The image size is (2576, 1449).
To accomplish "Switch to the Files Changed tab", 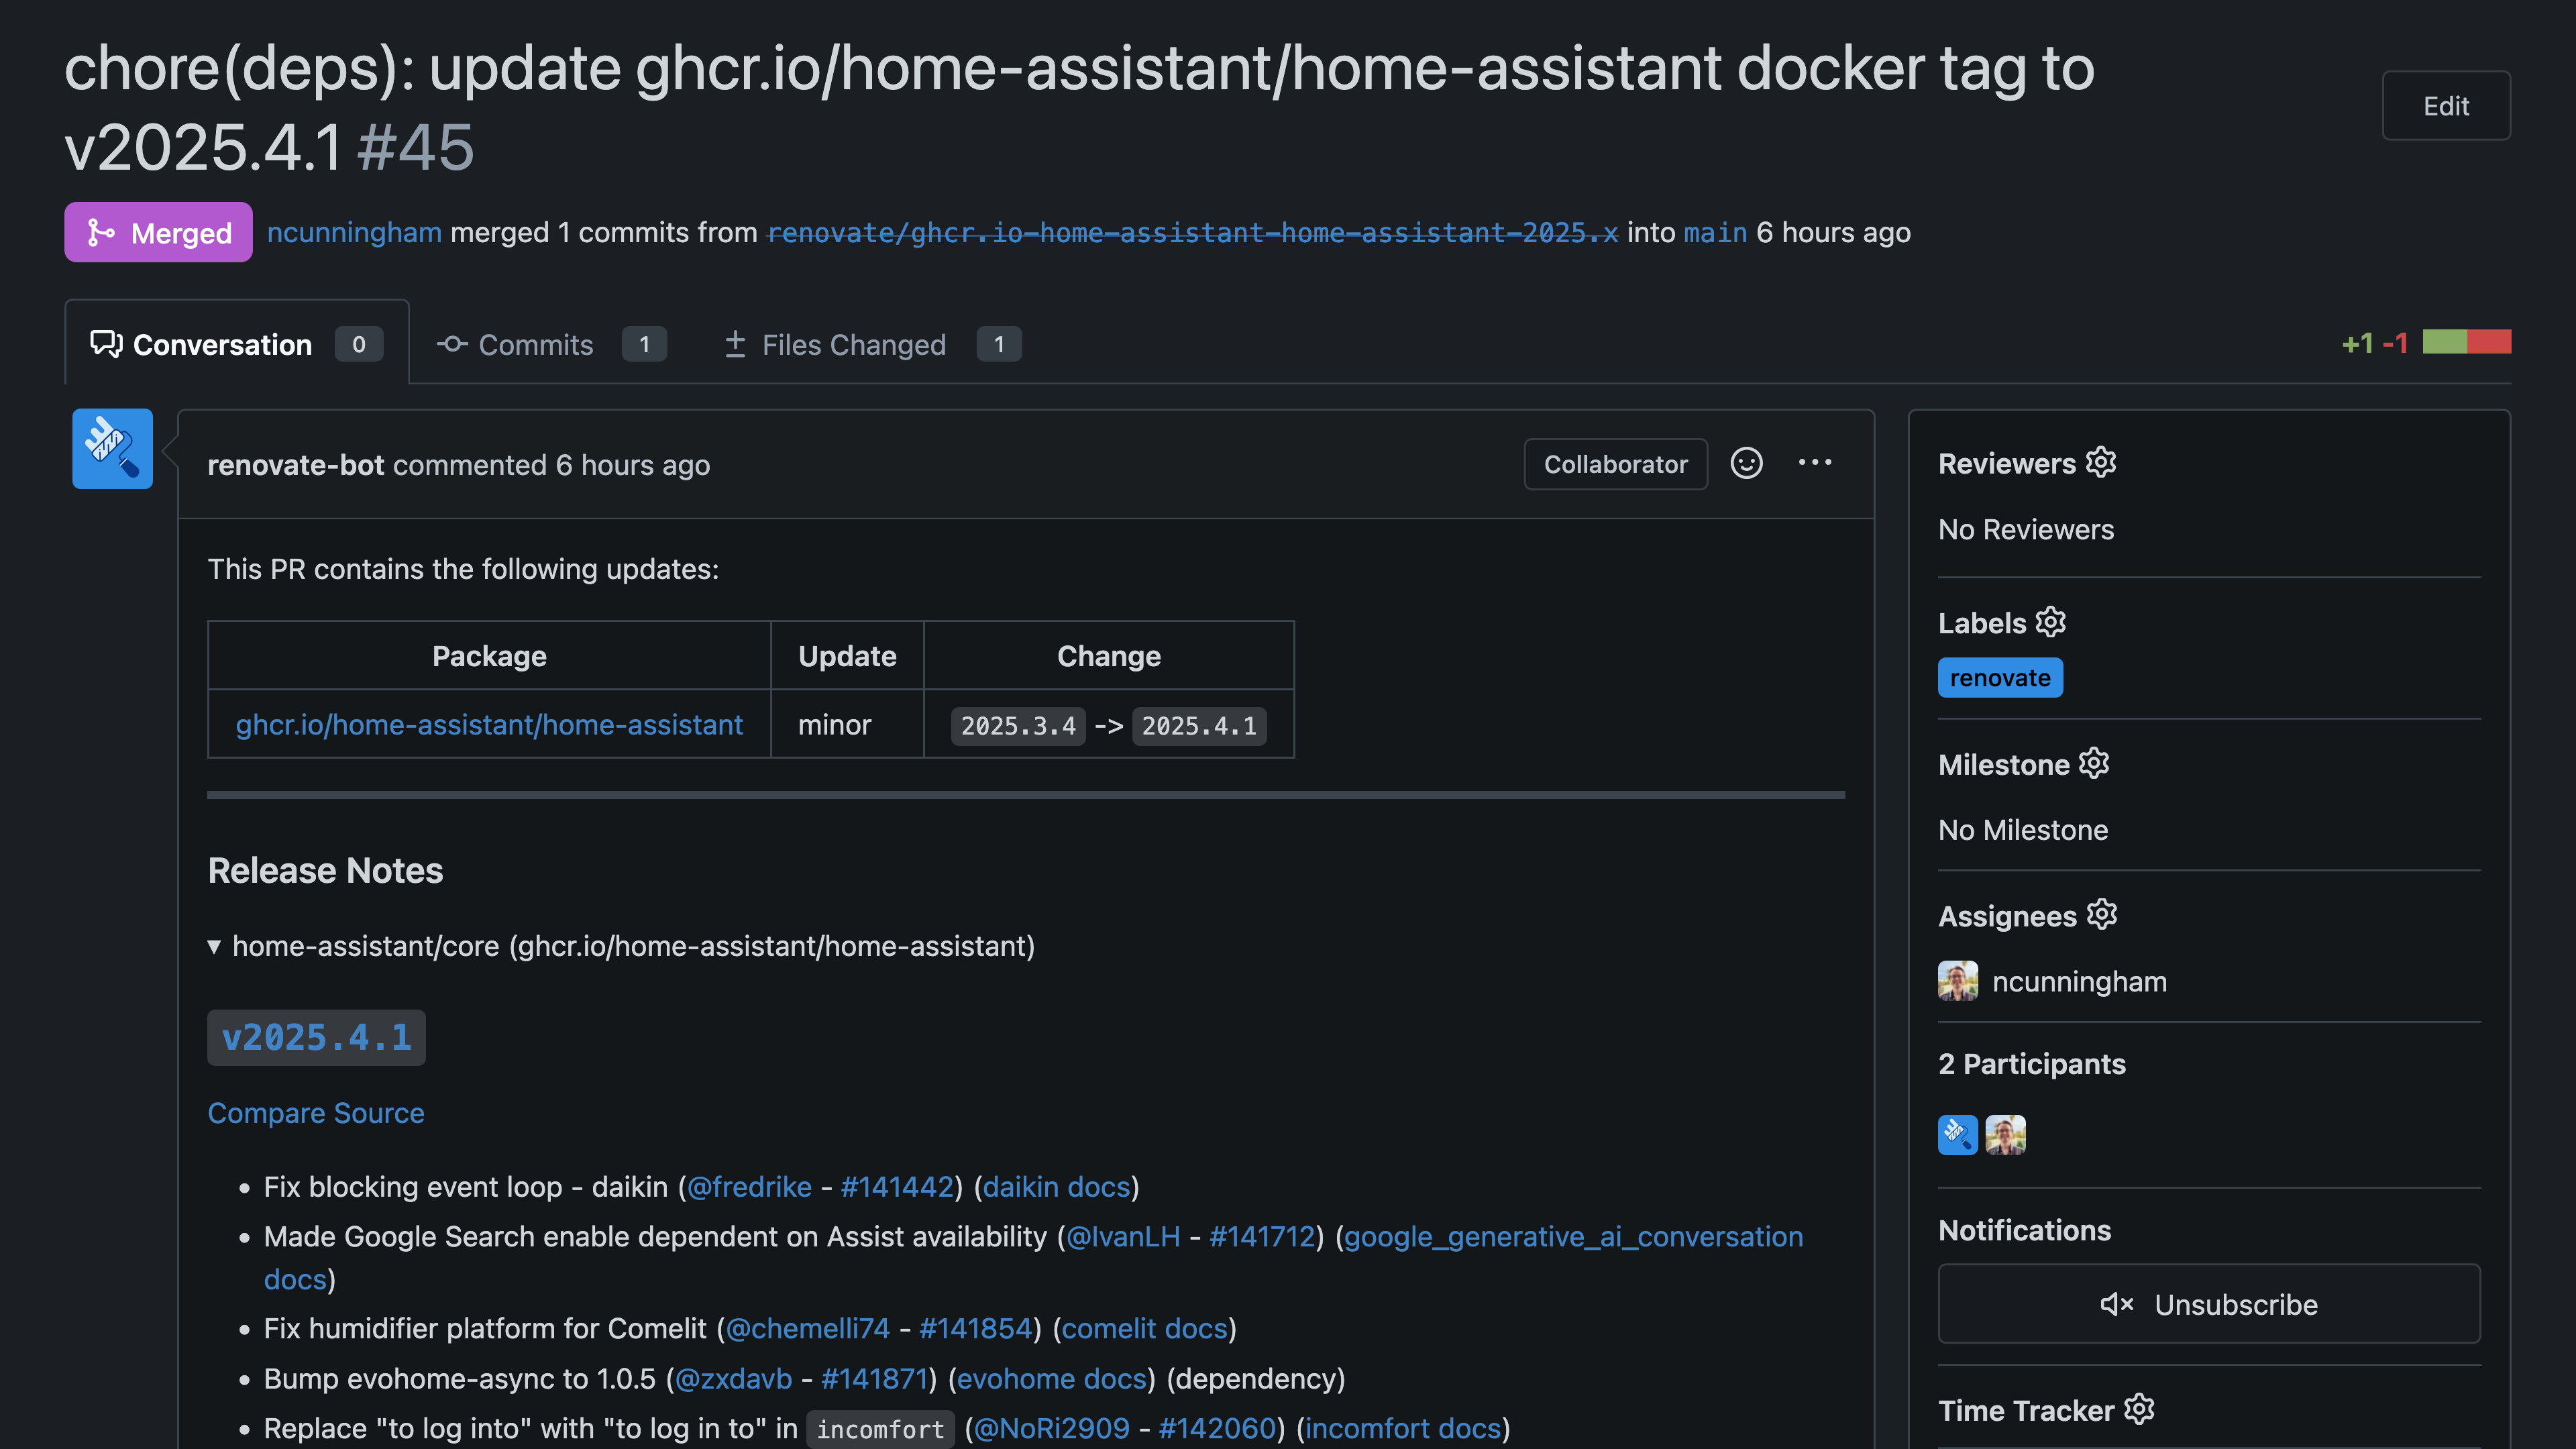I will 872,344.
